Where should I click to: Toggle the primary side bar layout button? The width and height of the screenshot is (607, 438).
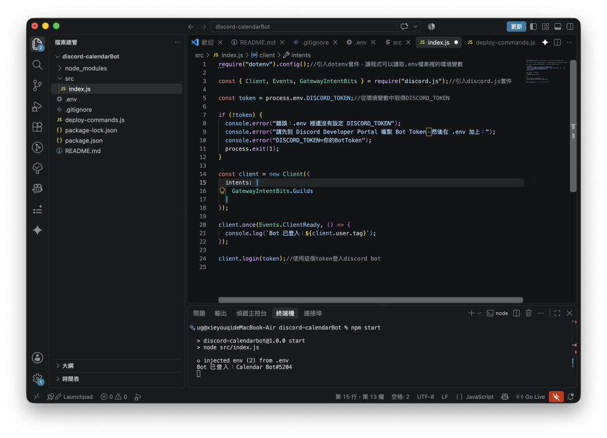point(533,26)
